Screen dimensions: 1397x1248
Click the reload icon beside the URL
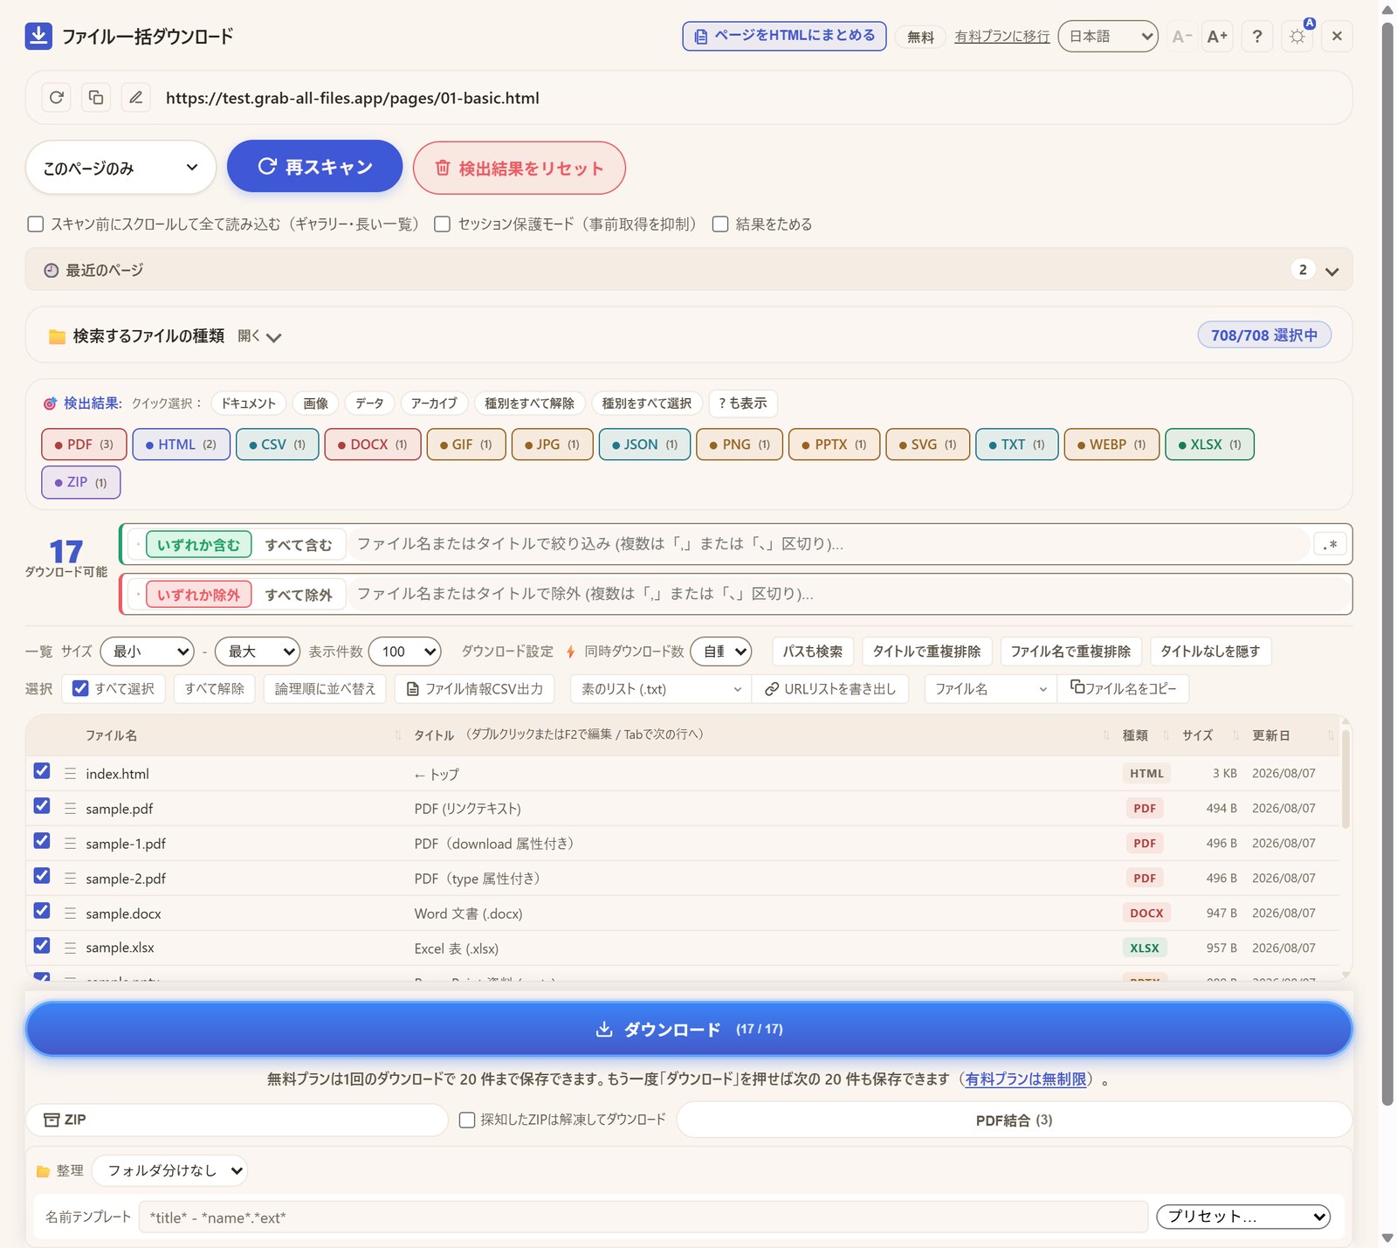pos(57,97)
